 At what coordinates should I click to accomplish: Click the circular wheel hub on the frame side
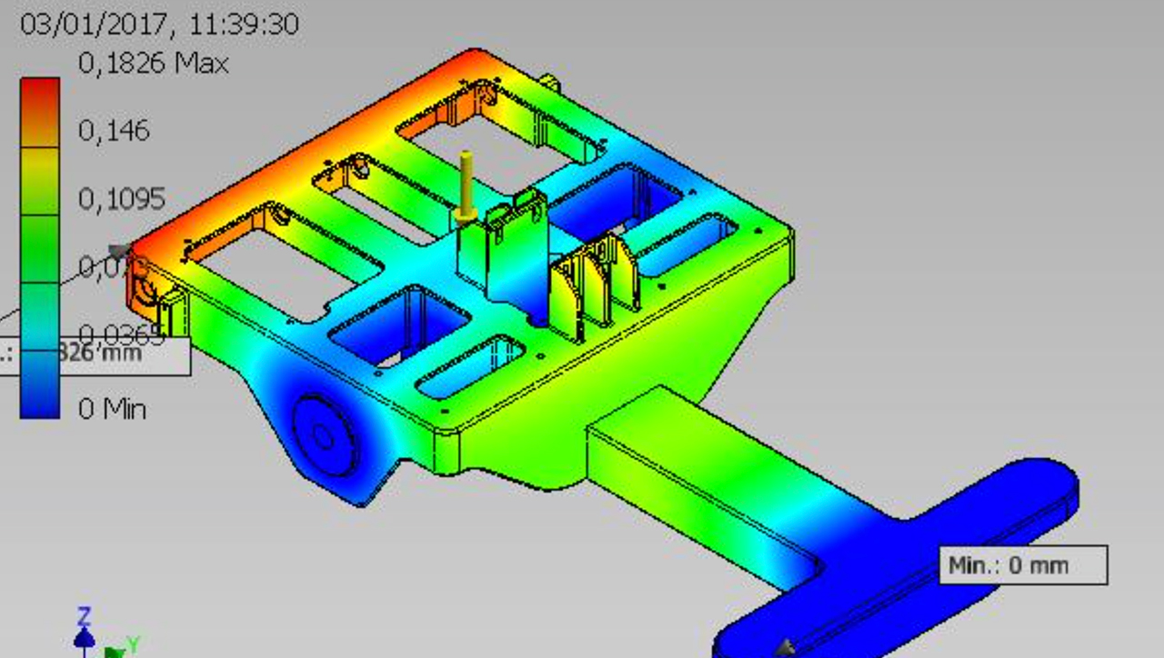tap(323, 436)
